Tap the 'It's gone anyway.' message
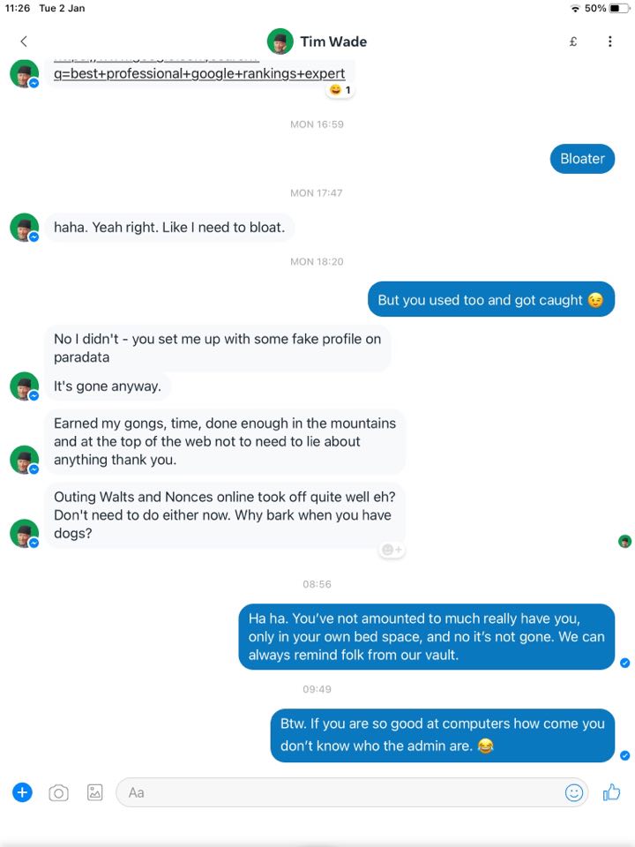Viewport: 635px width, 847px height. [108, 386]
